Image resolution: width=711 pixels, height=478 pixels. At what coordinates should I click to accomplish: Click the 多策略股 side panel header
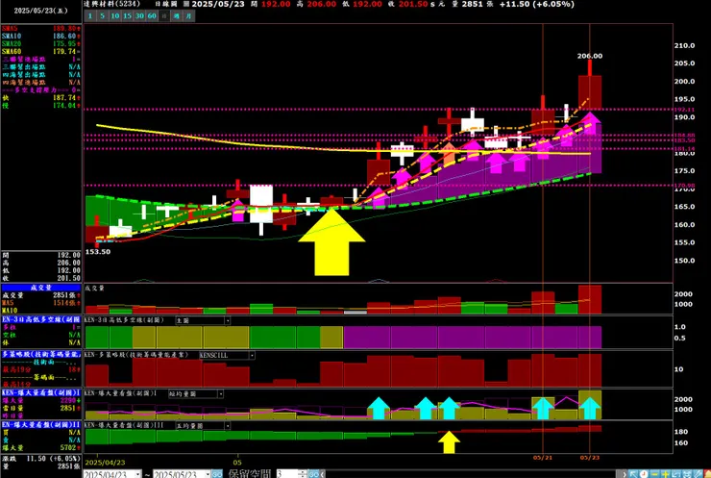40,354
